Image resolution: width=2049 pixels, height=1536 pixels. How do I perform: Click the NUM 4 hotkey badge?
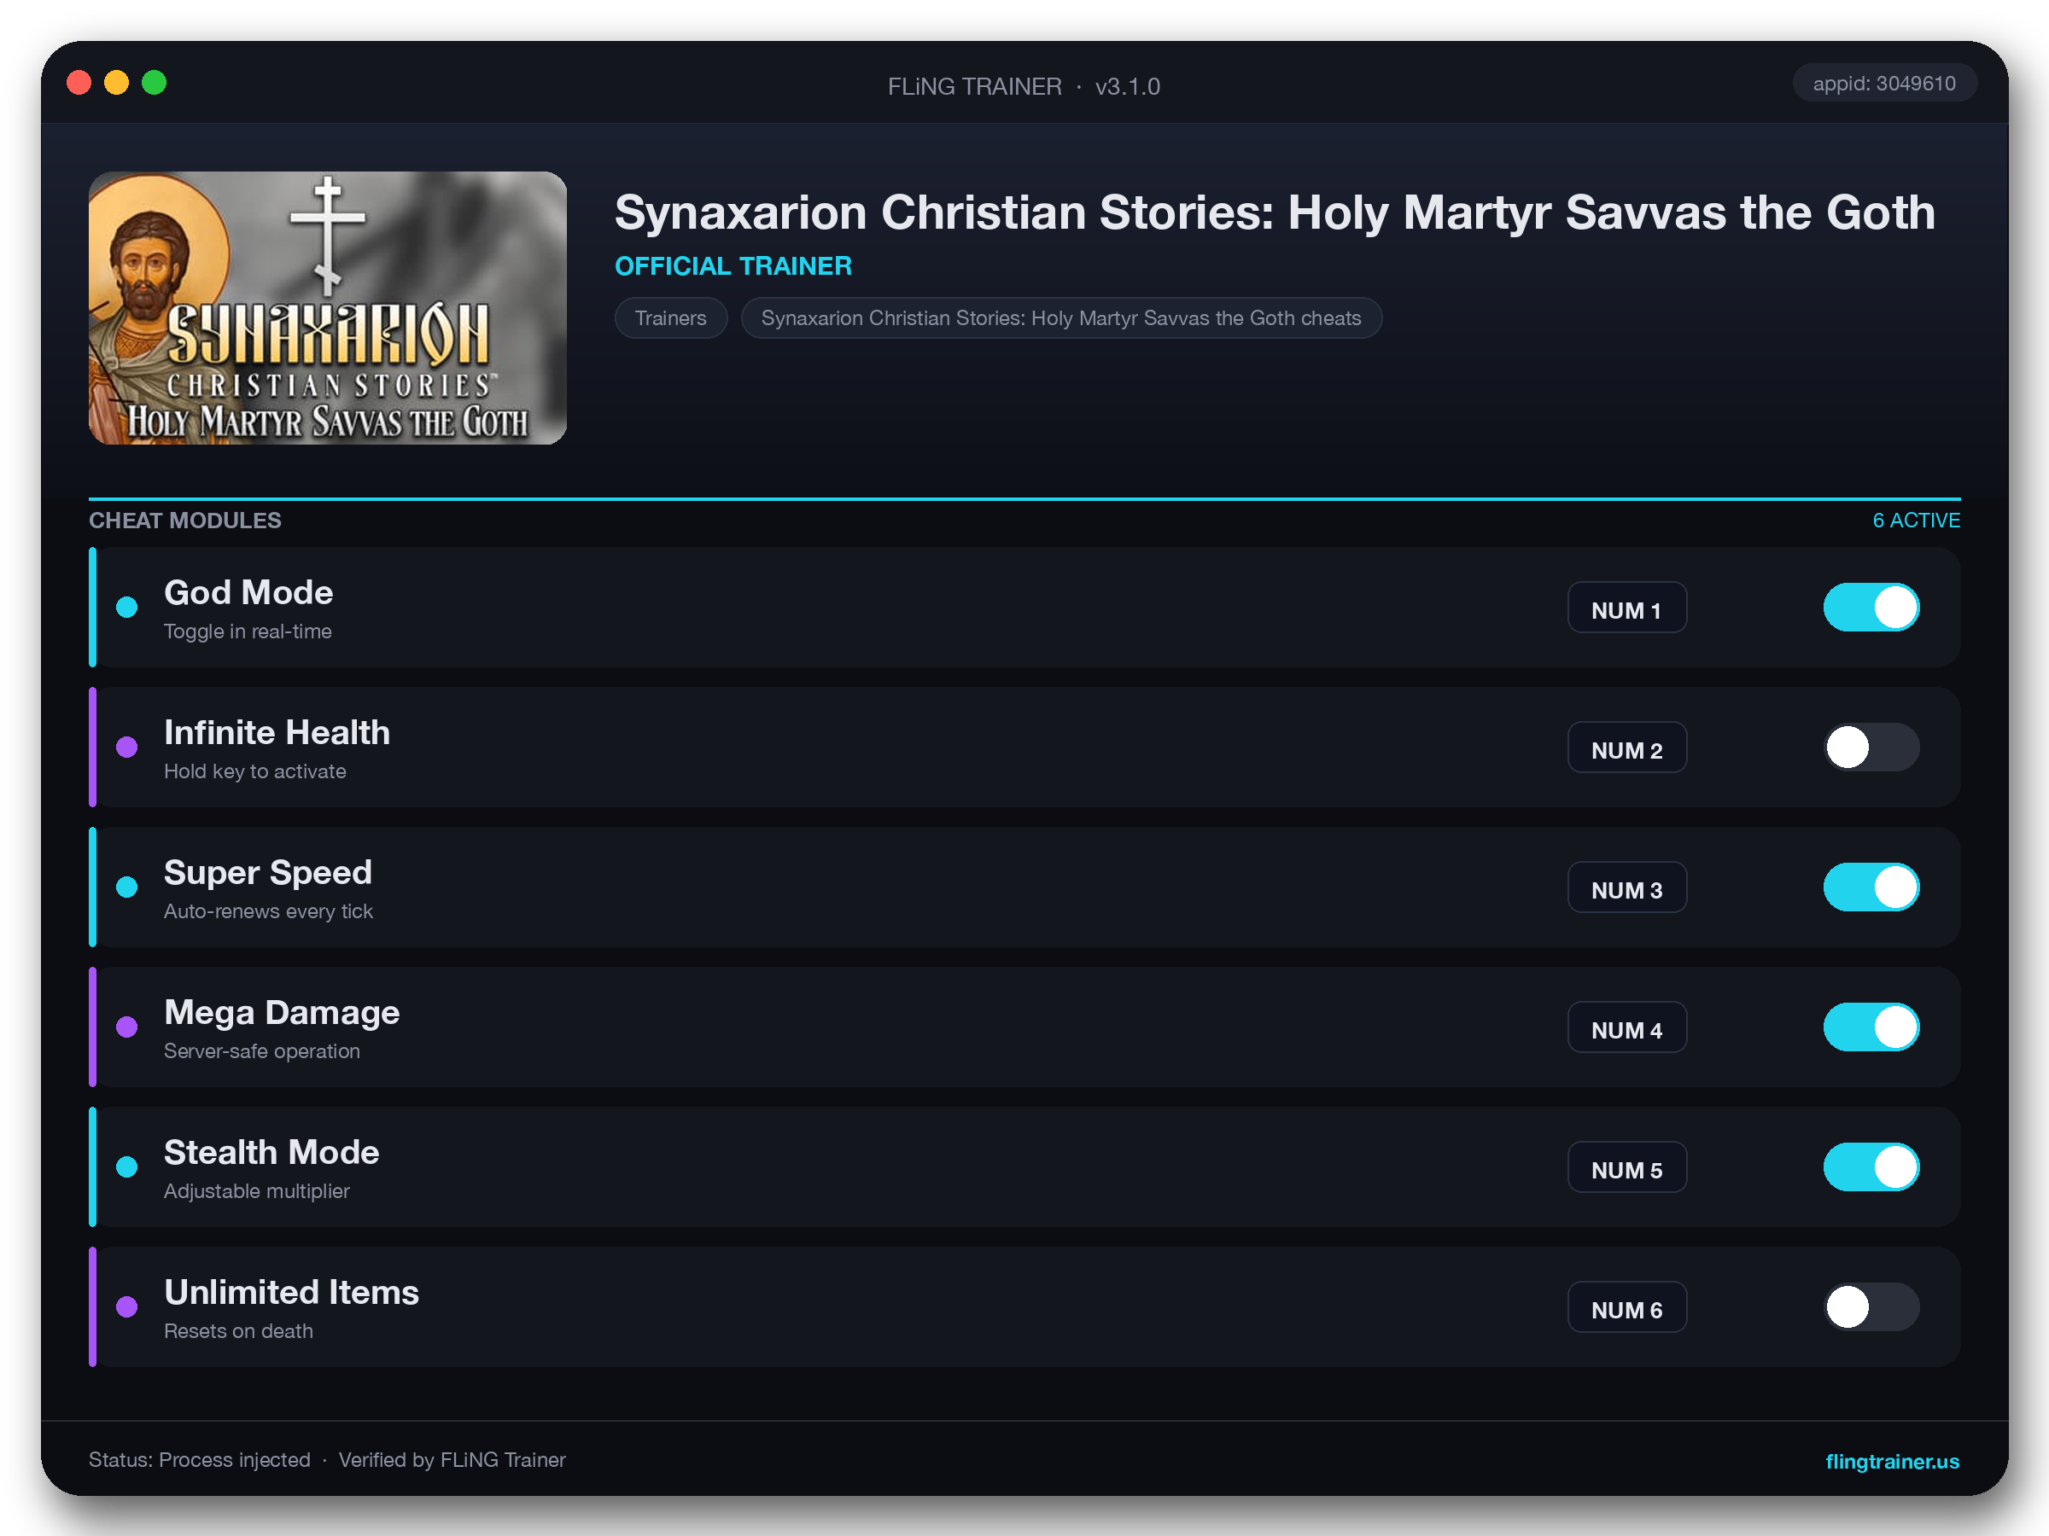(1626, 1027)
